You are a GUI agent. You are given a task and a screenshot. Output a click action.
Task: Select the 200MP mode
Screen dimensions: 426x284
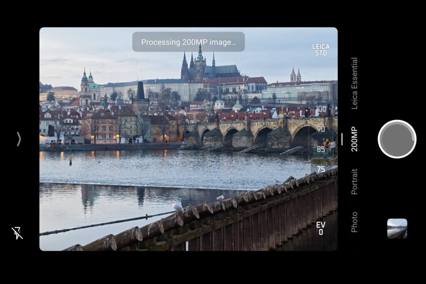tap(354, 139)
